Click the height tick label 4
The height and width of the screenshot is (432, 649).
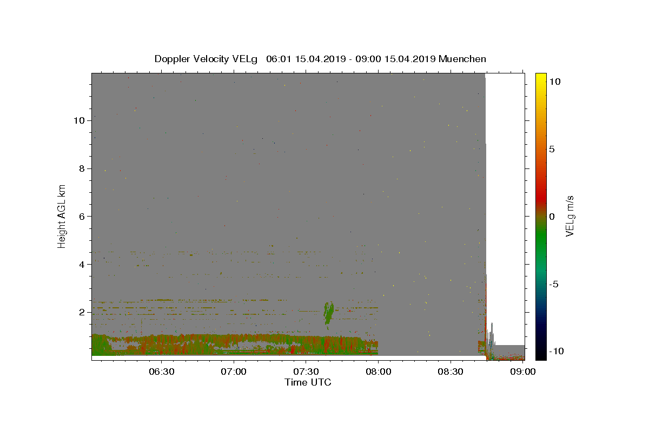(x=81, y=264)
